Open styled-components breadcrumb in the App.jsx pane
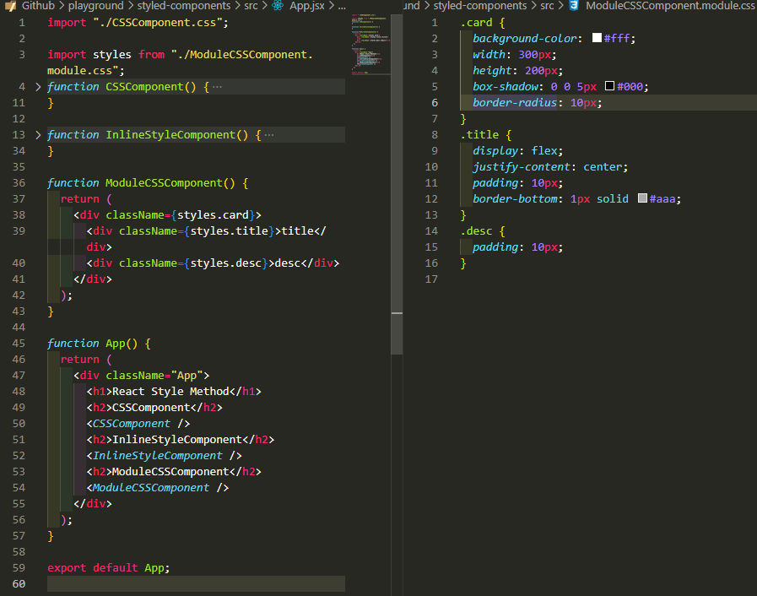757x596 pixels. coord(184,5)
